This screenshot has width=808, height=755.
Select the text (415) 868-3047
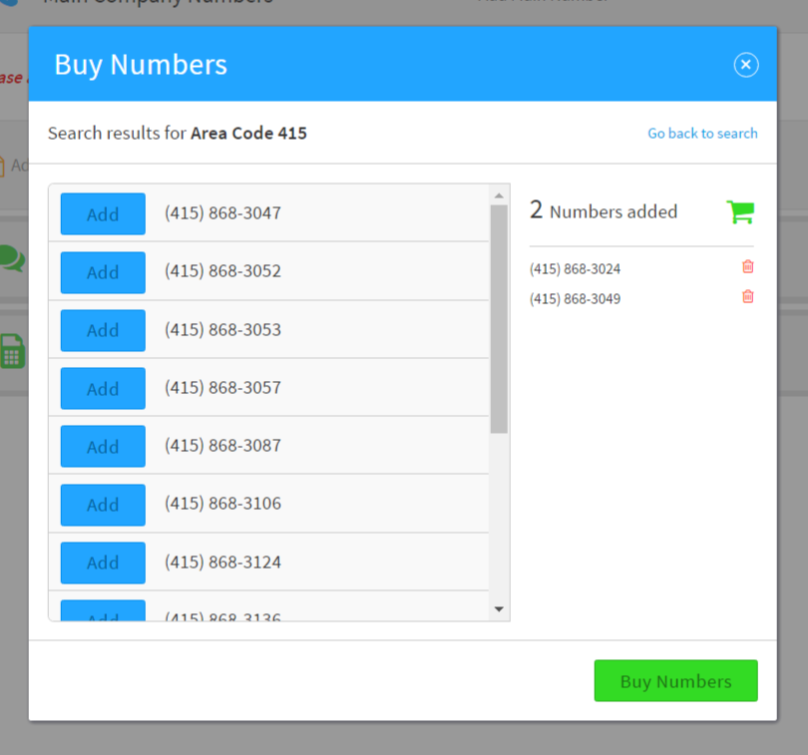pos(222,212)
